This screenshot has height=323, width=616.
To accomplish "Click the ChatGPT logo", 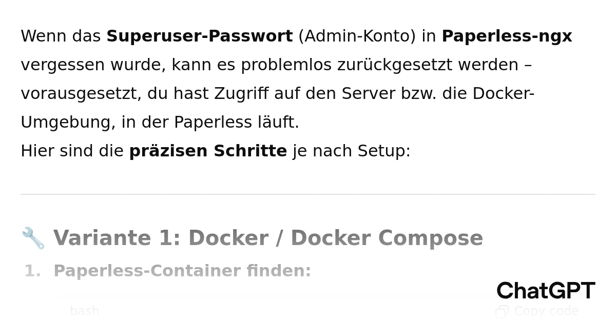I will pyautogui.click(x=545, y=291).
